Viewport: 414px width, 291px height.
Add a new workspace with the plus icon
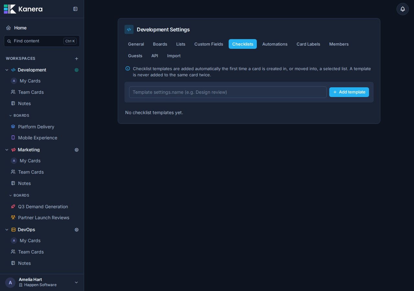(x=77, y=59)
